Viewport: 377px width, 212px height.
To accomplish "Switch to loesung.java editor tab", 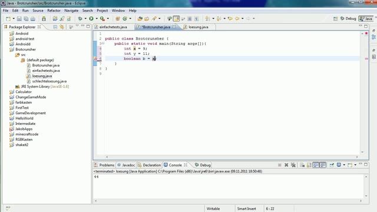I will 199,27.
